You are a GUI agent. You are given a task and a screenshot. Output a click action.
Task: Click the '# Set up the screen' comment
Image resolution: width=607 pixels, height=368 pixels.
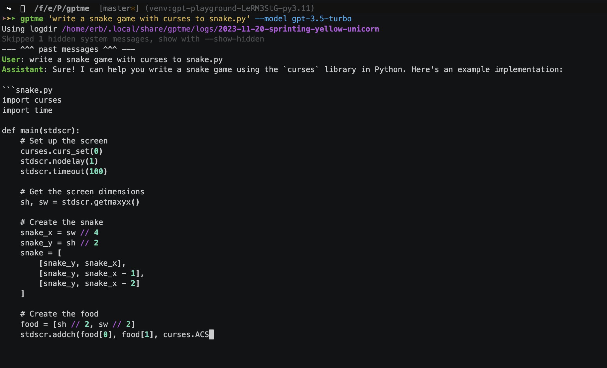pyautogui.click(x=64, y=141)
